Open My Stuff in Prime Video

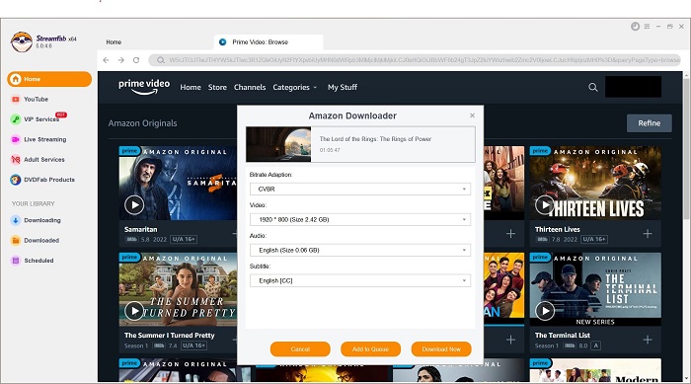click(343, 87)
